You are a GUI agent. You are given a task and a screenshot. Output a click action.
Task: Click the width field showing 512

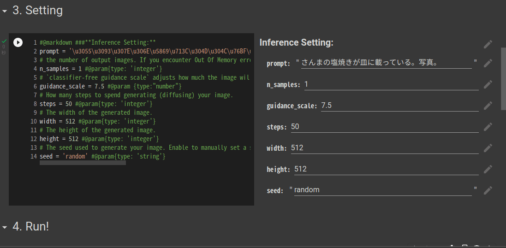click(x=385, y=148)
